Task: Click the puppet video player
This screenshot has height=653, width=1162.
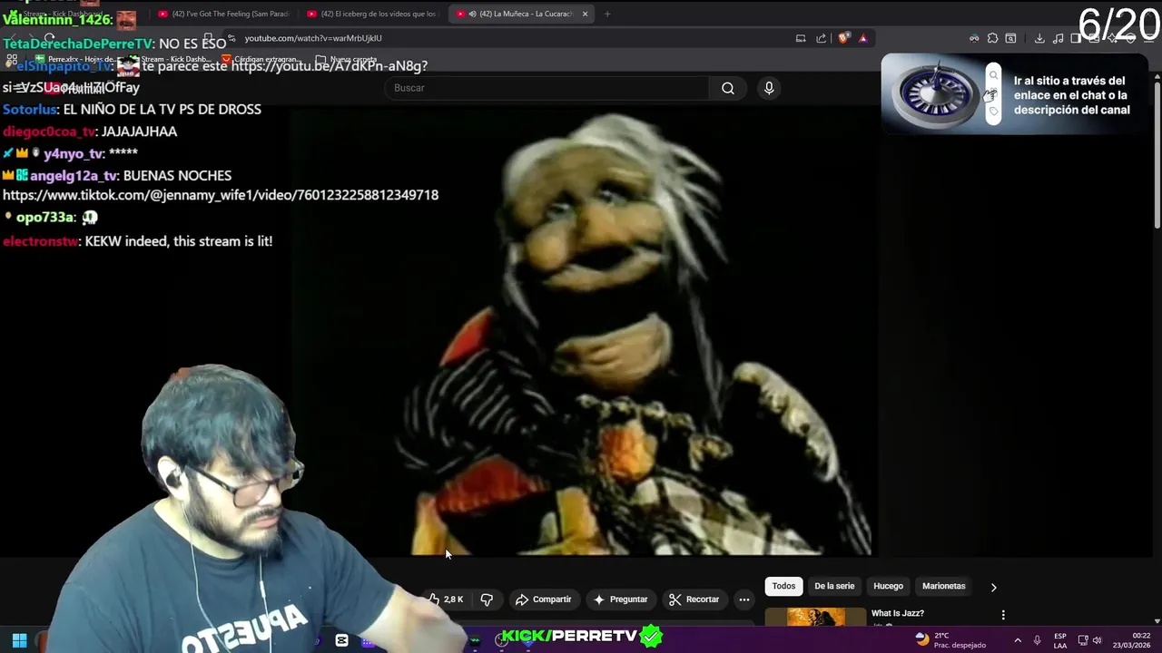Action: pyautogui.click(x=581, y=331)
